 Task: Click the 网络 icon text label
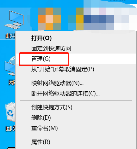pos(12,82)
